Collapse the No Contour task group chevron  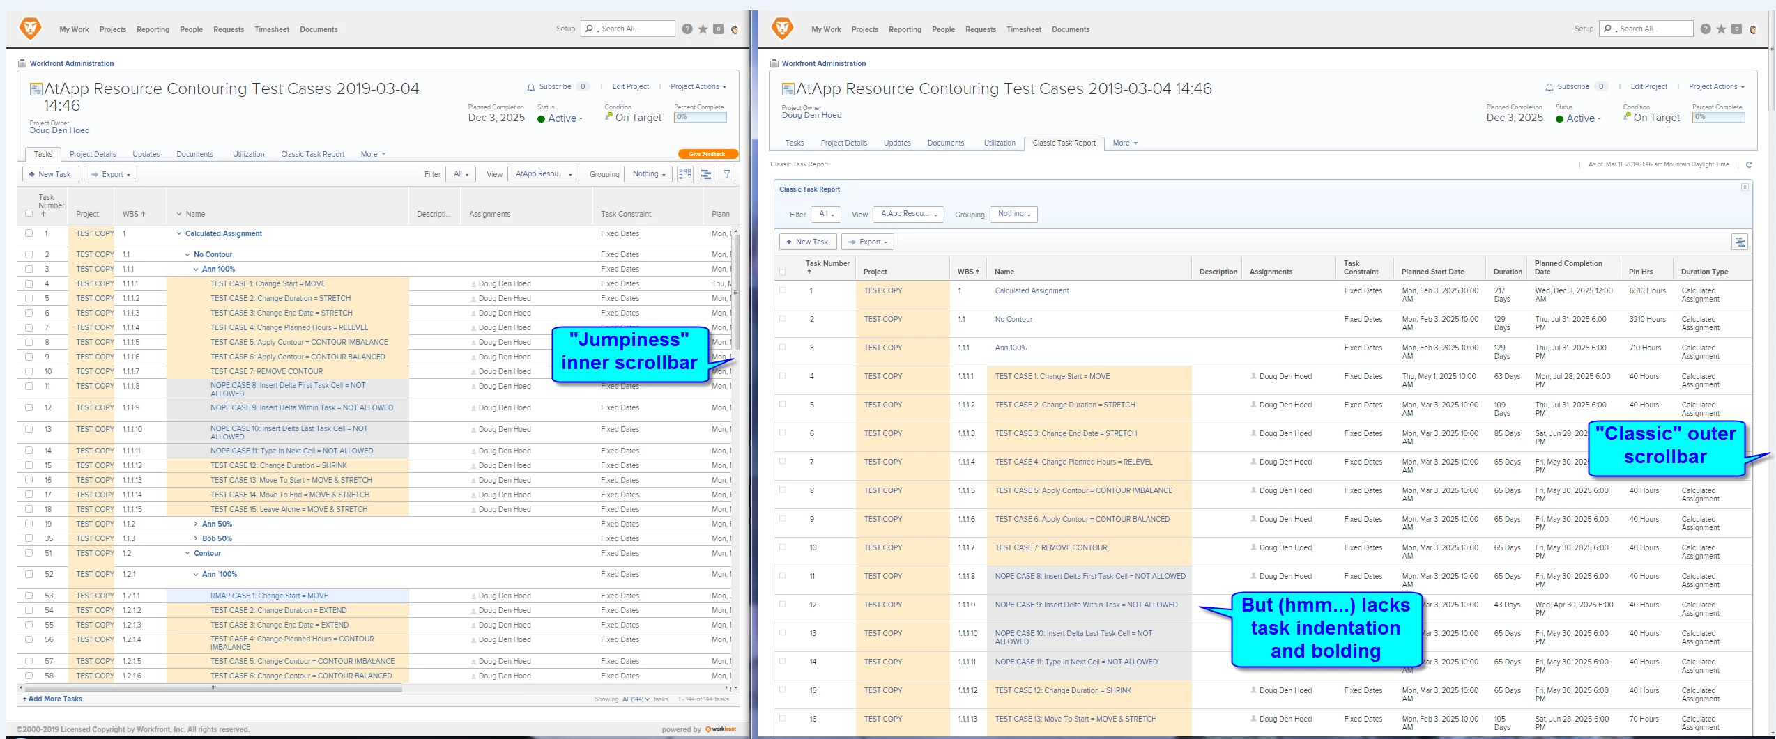(187, 255)
